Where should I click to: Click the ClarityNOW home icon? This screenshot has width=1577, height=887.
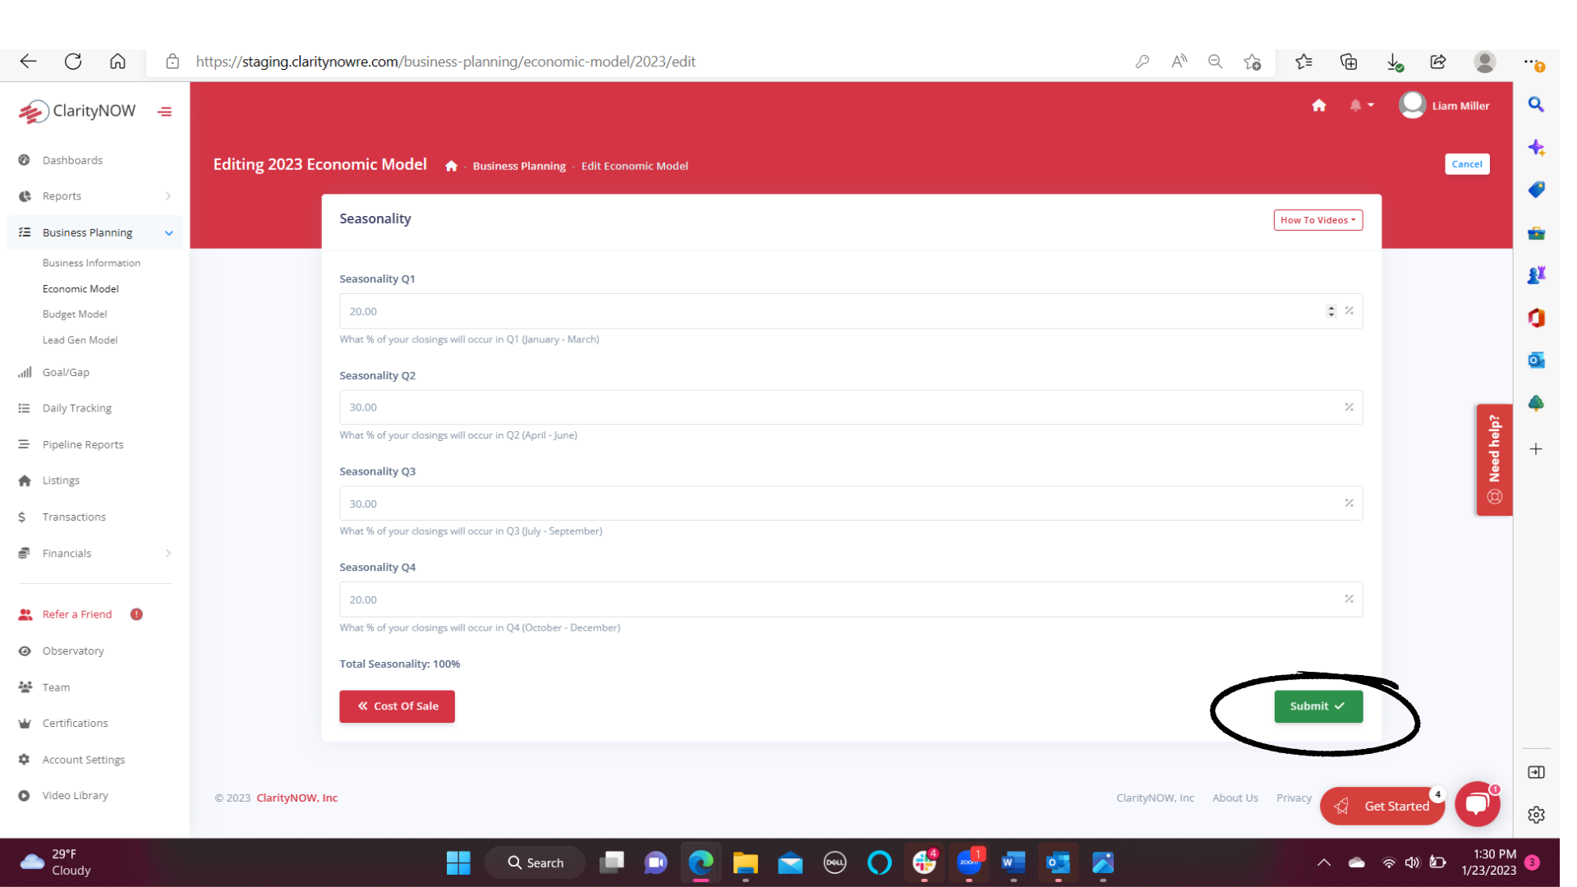tap(1319, 106)
